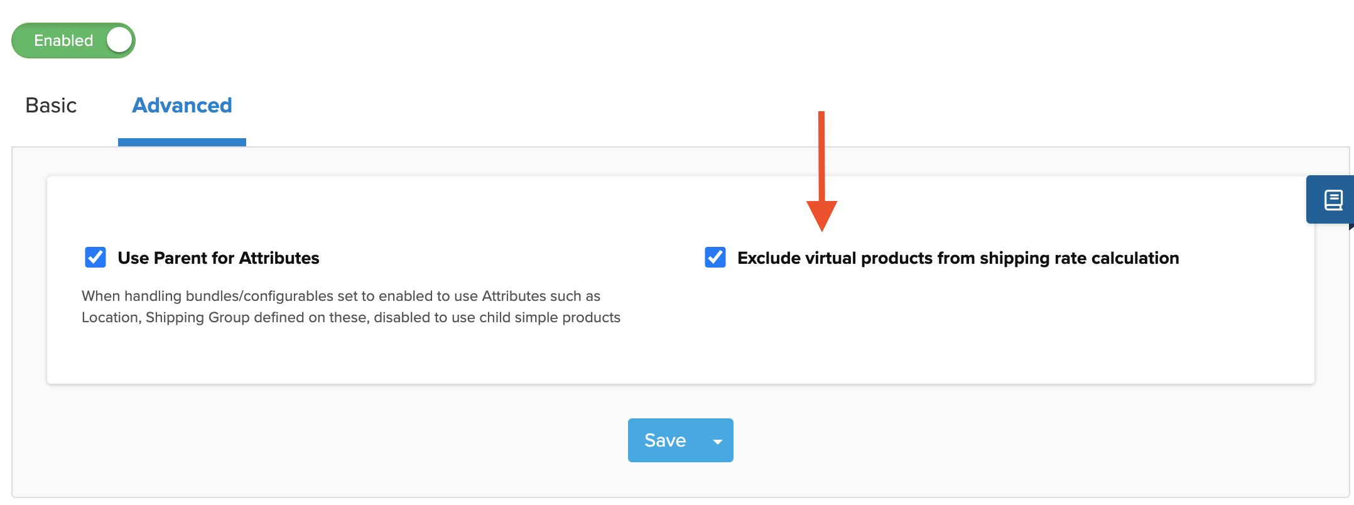Click the 'Use Parent for Attributes' label

[218, 258]
